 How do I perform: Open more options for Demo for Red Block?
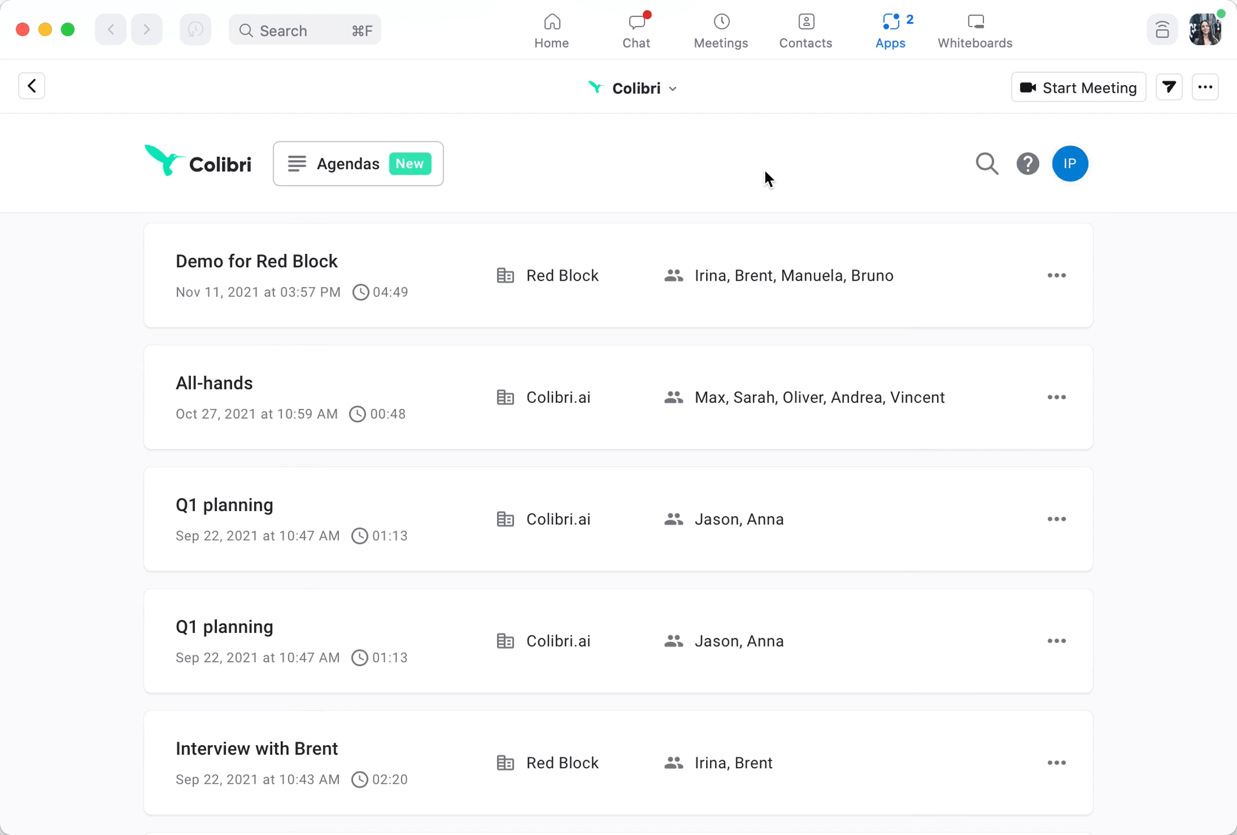pyautogui.click(x=1057, y=275)
